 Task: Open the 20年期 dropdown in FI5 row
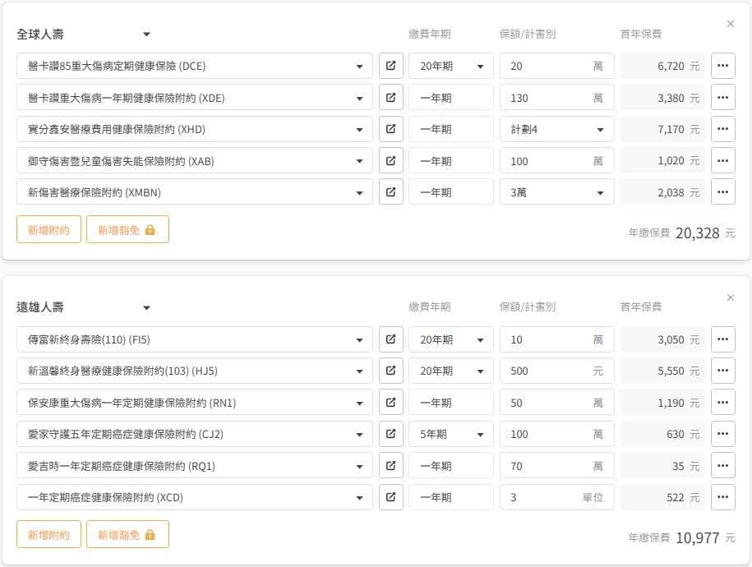click(x=451, y=339)
